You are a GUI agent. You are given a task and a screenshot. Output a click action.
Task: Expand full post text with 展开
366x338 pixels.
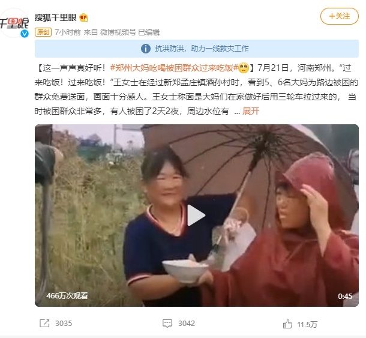click(251, 111)
